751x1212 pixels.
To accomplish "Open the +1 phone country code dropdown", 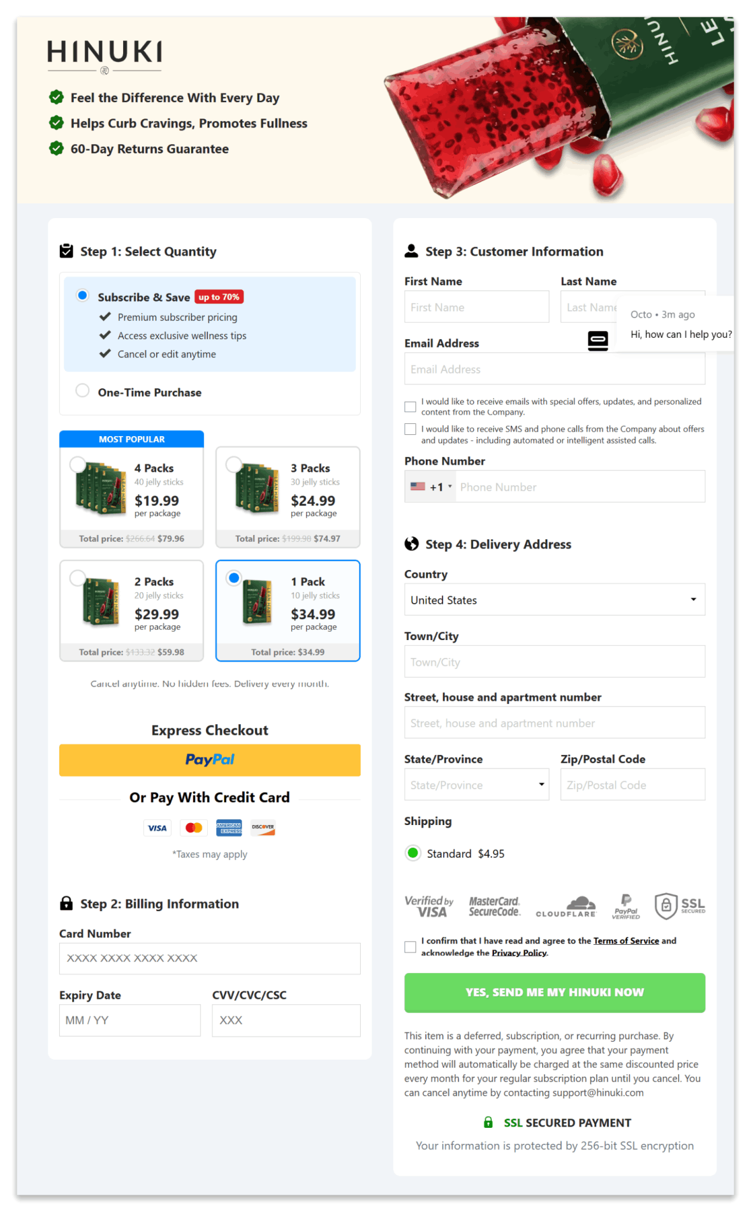I will coord(431,486).
